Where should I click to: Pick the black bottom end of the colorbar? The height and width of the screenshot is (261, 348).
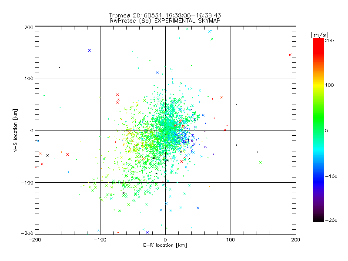click(x=318, y=220)
